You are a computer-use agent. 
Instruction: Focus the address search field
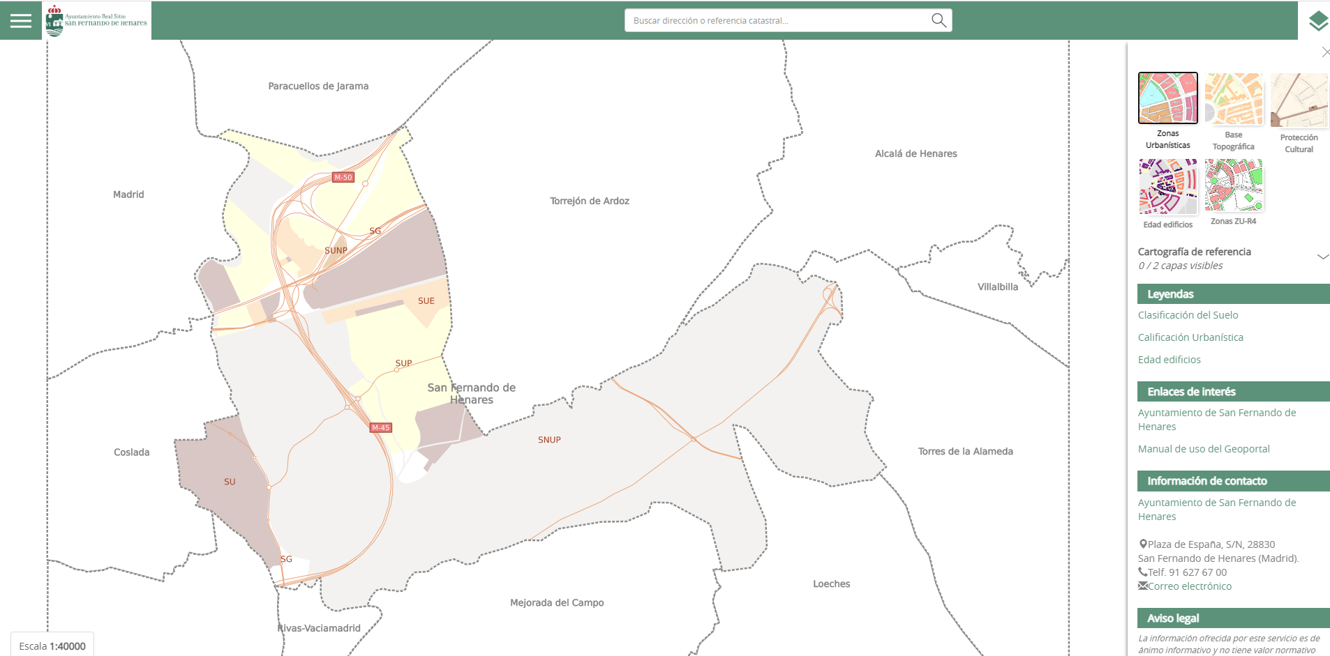click(x=778, y=21)
